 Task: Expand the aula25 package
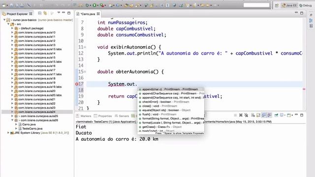pyautogui.click(x=12, y=116)
